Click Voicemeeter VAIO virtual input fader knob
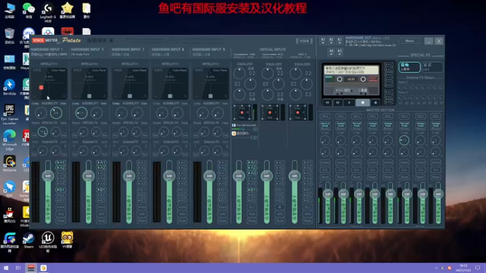486x273 pixels. [x=239, y=176]
